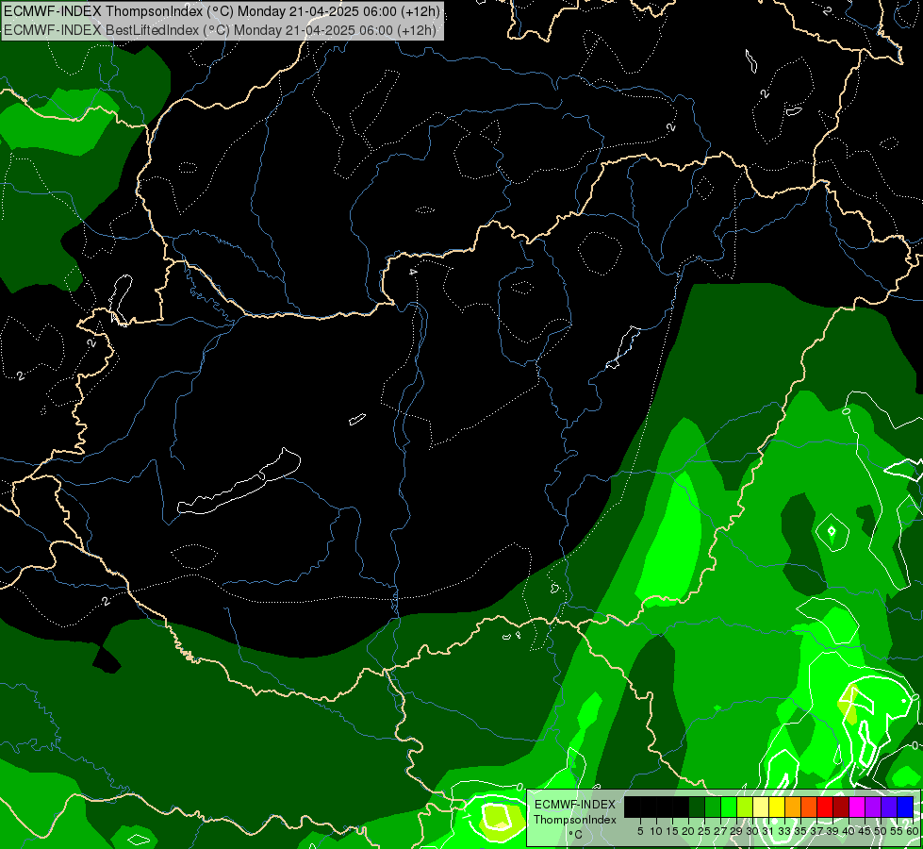Click legend tick value 30
The height and width of the screenshot is (849, 923).
[752, 831]
